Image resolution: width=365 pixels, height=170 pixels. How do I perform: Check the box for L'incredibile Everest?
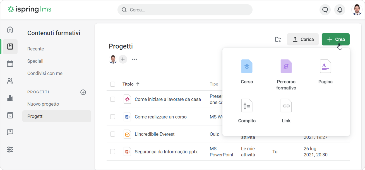112,134
